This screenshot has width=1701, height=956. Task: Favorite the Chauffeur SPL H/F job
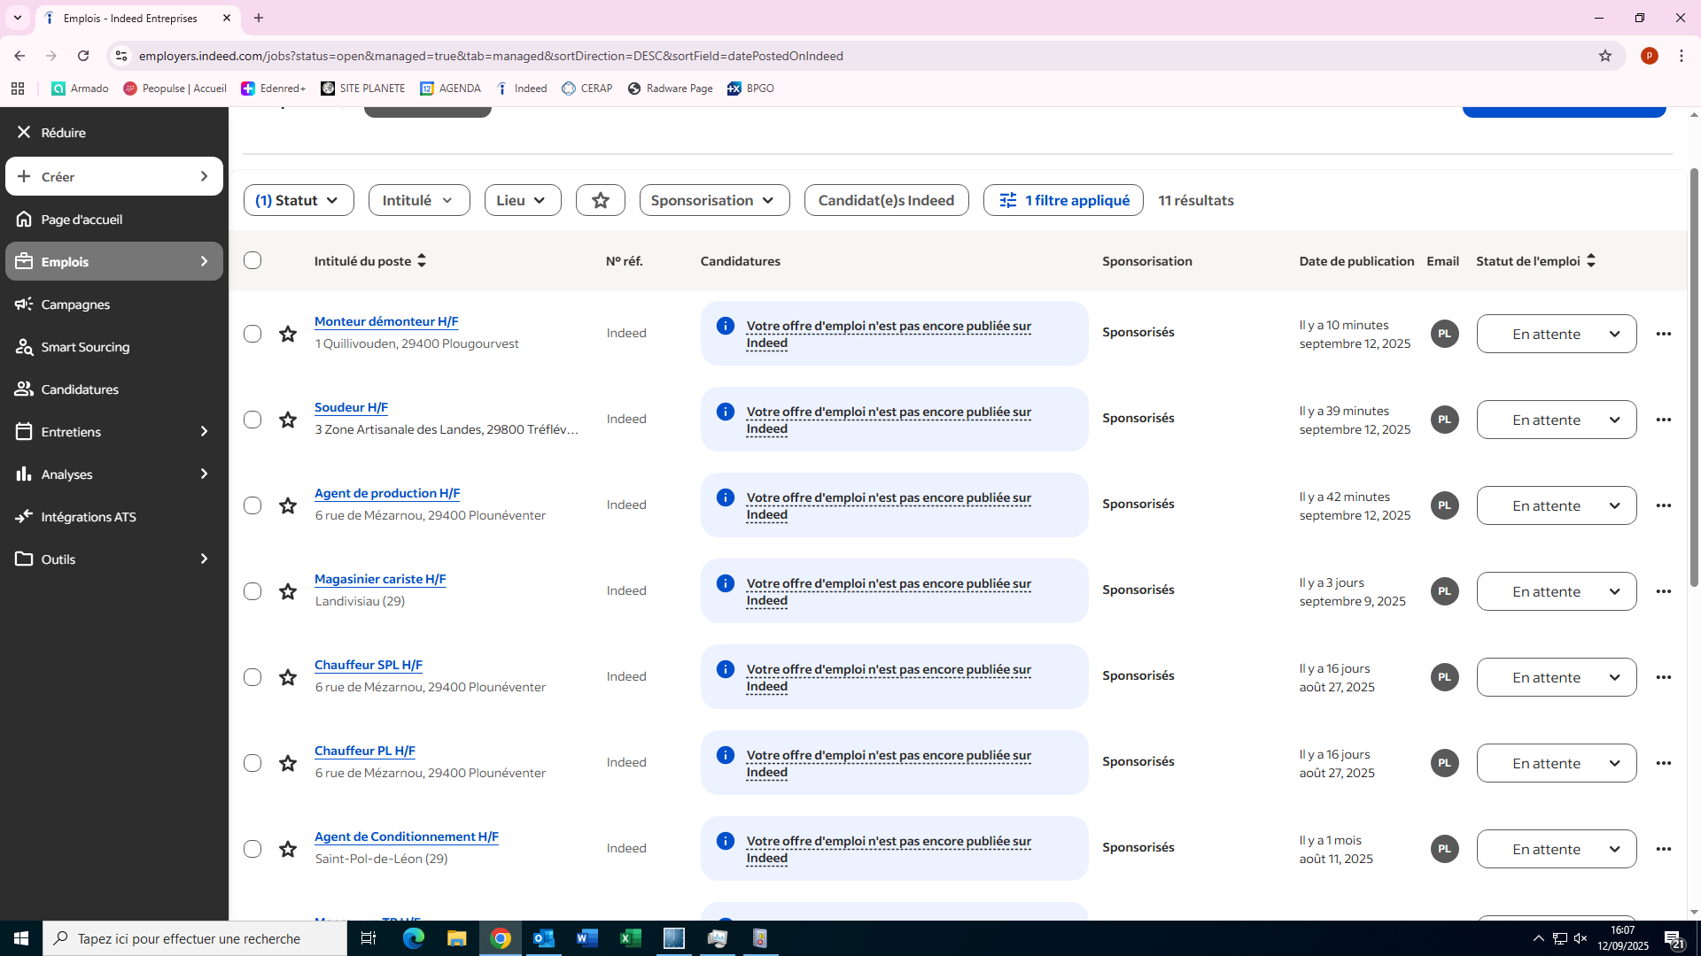(x=288, y=677)
